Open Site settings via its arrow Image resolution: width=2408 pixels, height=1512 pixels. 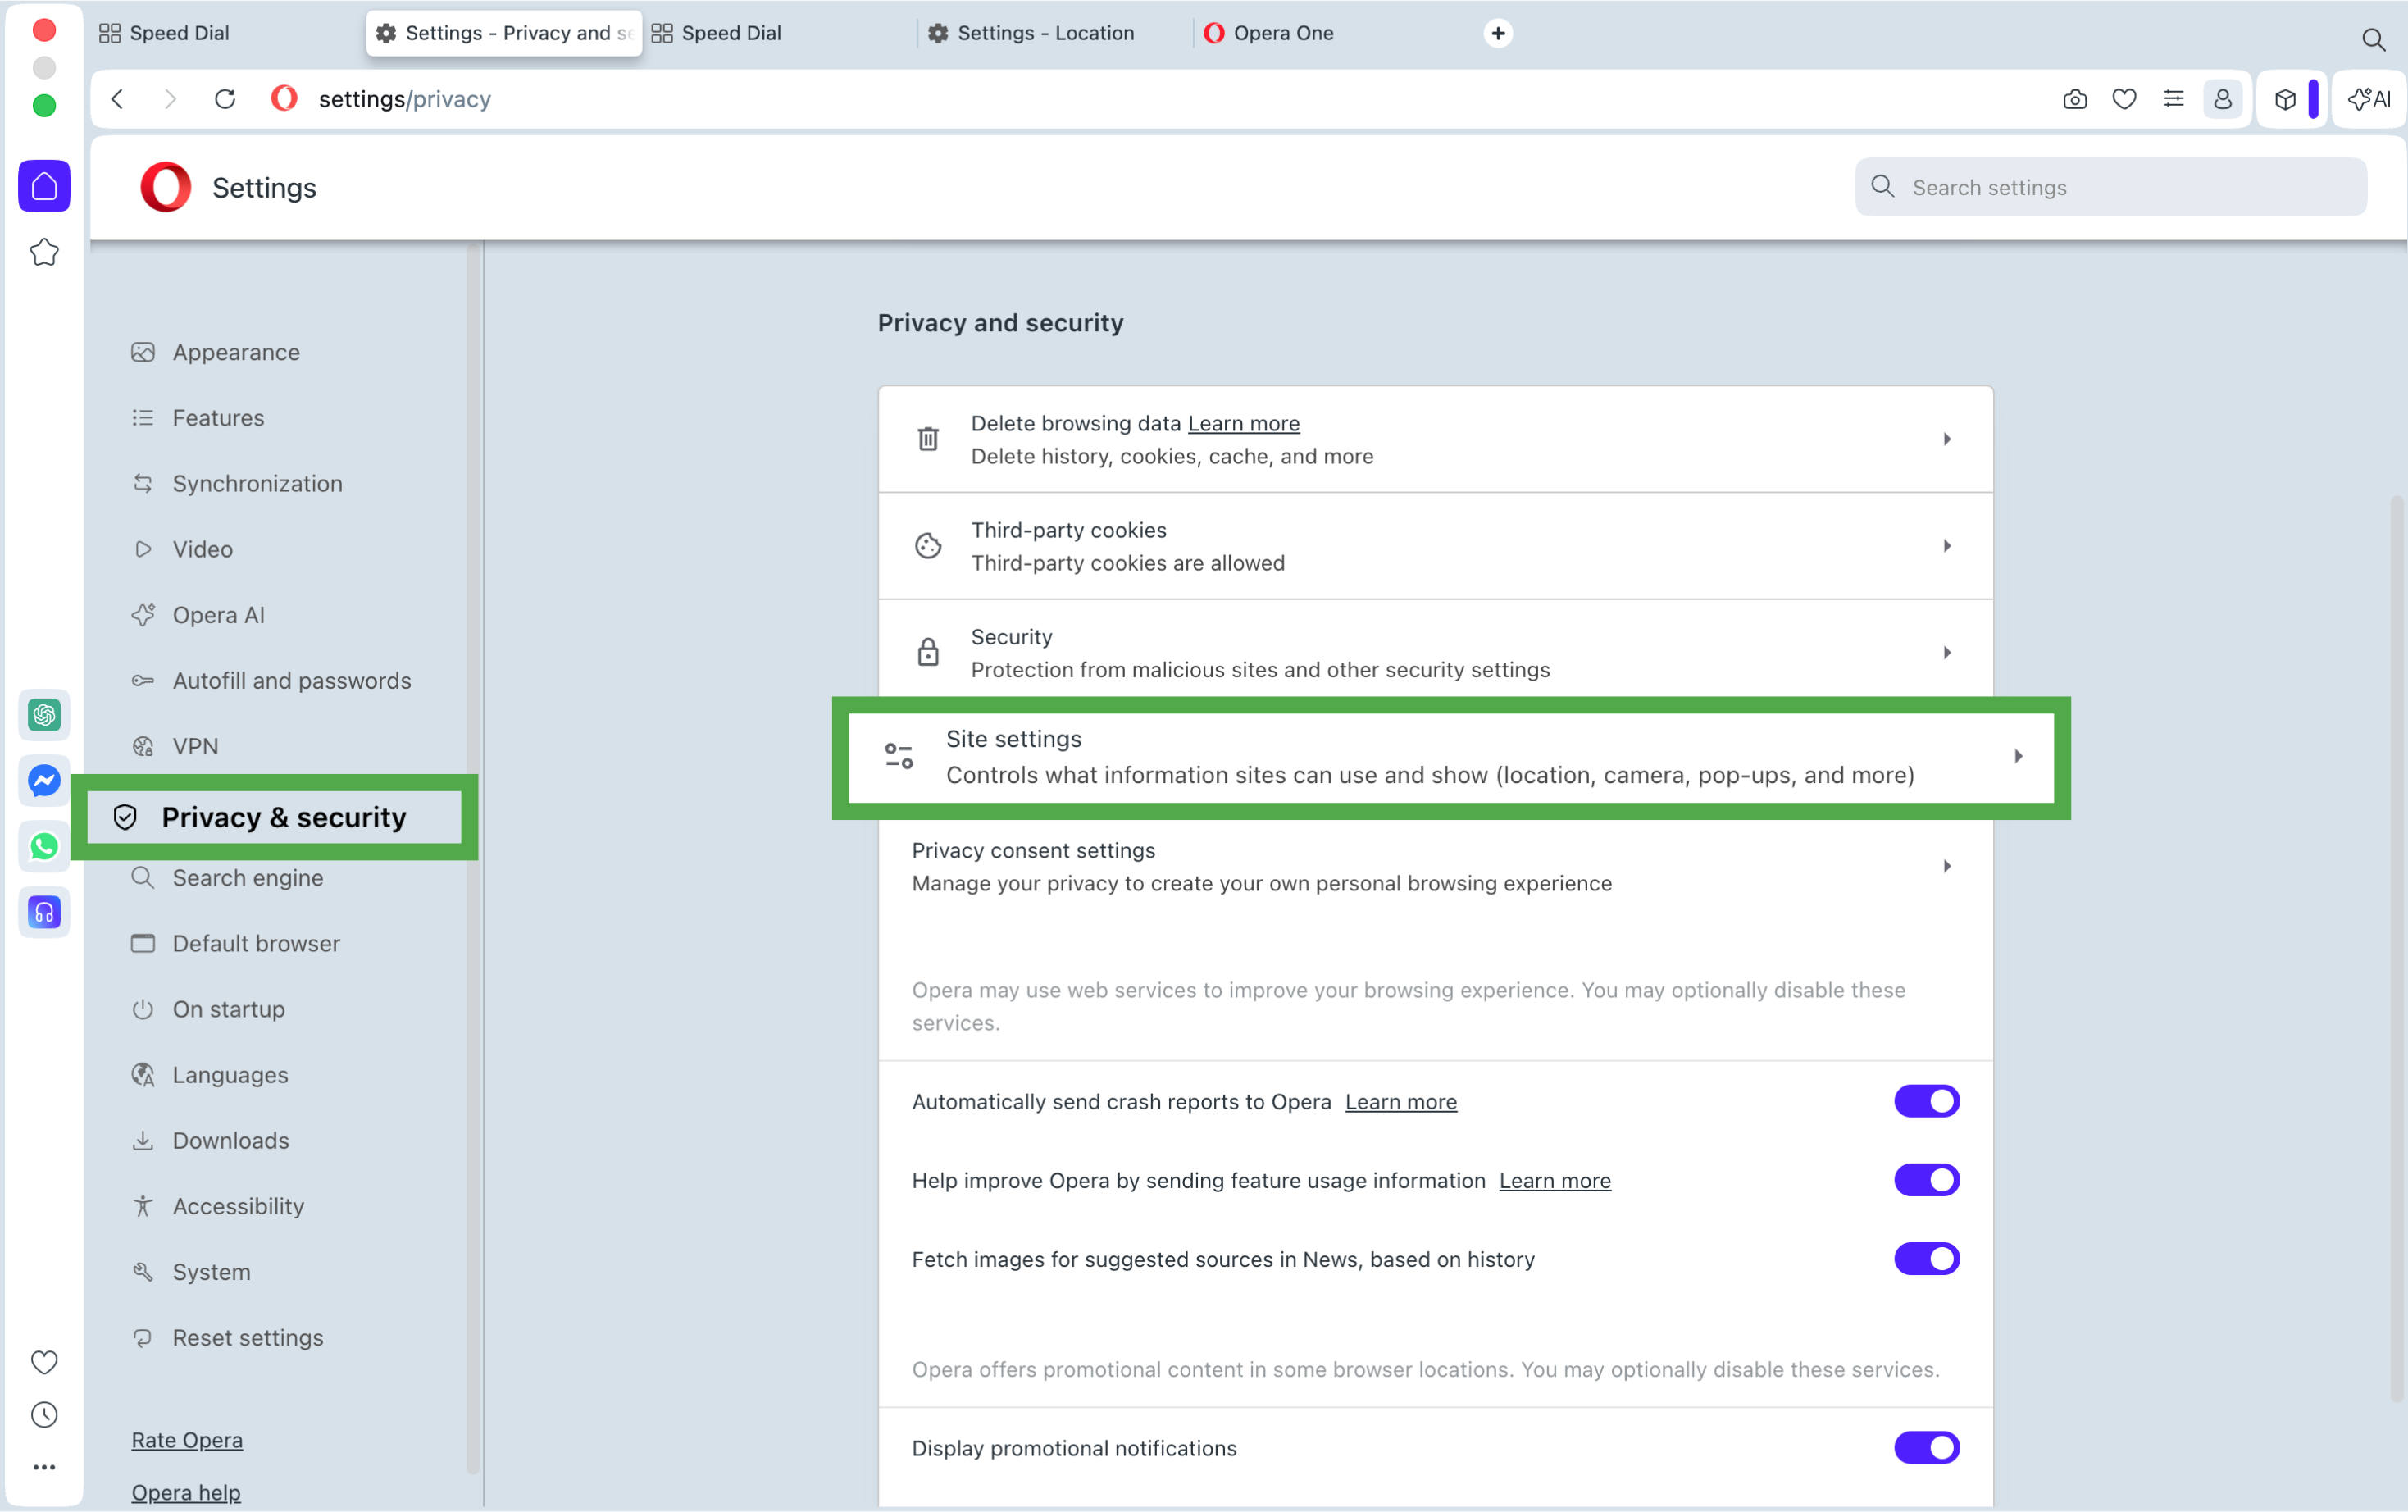(2019, 756)
